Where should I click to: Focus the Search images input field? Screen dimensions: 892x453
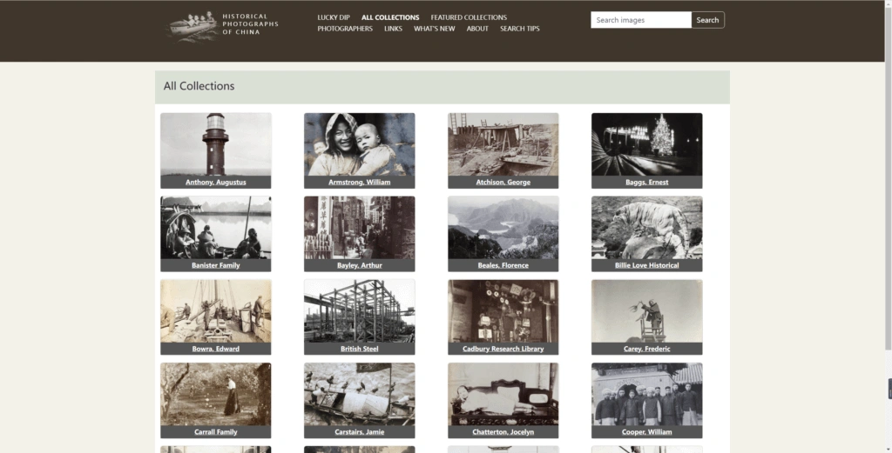pyautogui.click(x=641, y=20)
